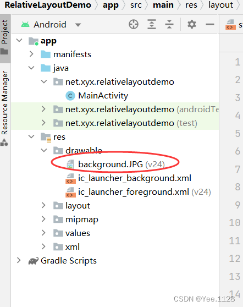
Task: Expand the layout folder
Action: 43,205
